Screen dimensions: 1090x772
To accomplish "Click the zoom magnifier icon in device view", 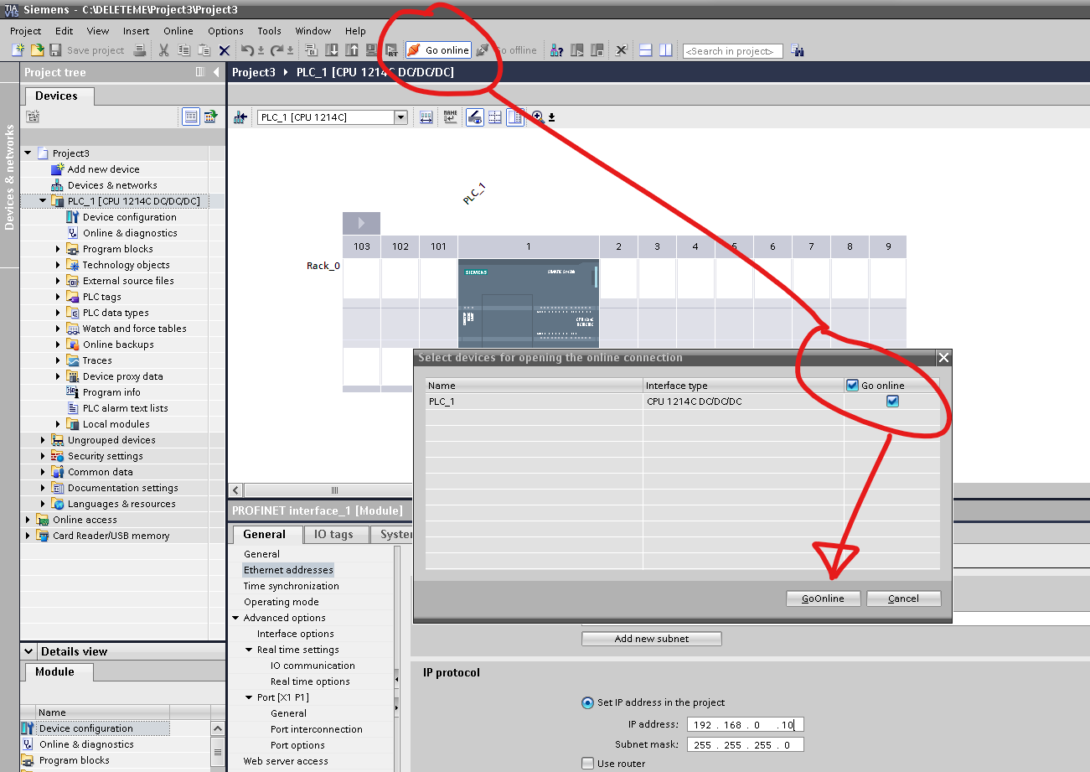I will [538, 117].
